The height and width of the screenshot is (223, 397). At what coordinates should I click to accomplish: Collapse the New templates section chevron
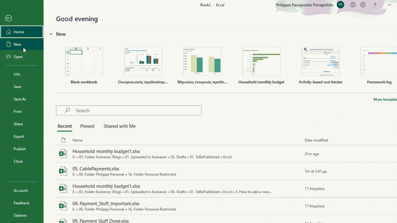point(51,34)
